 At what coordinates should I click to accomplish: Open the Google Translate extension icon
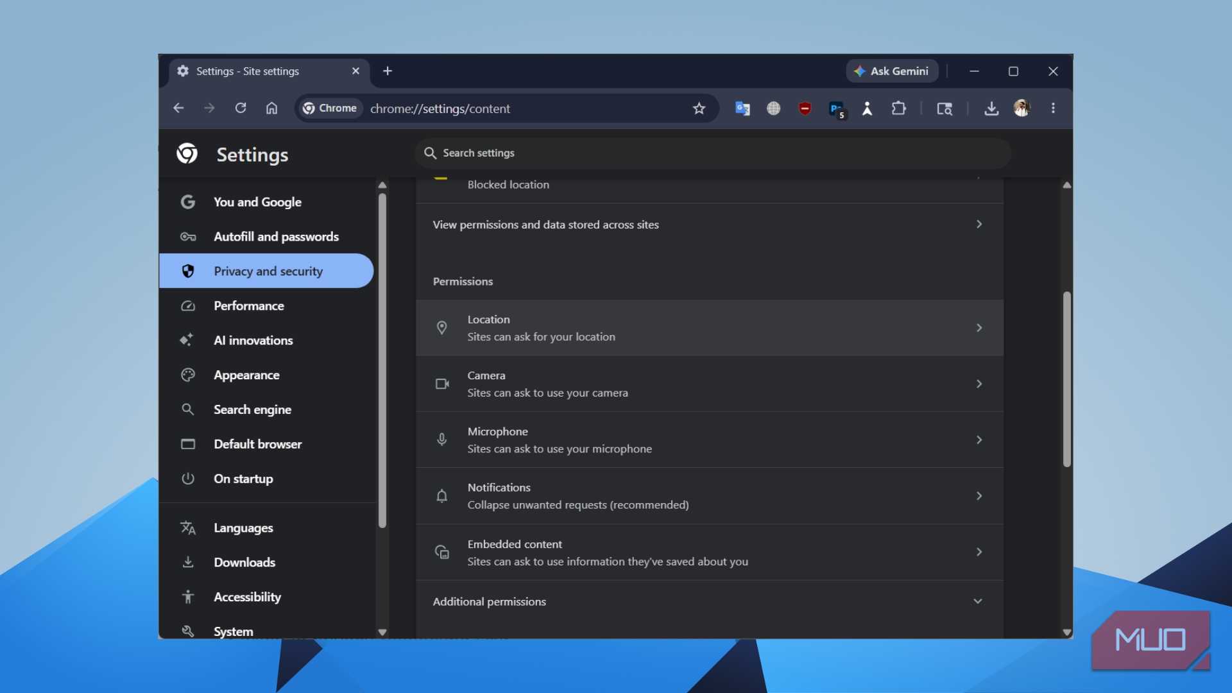point(742,108)
